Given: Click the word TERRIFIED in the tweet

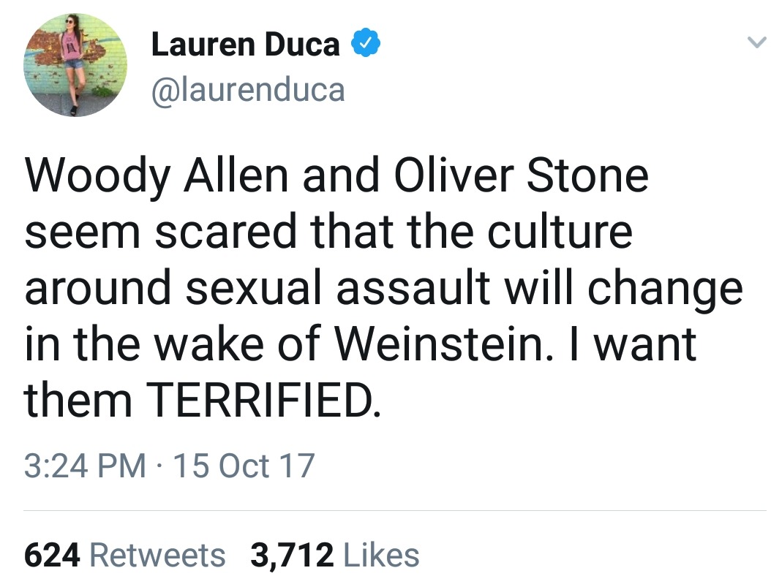Looking at the screenshot, I should [x=264, y=400].
